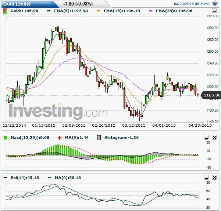Click the RSI MA(9):50.18 label
Image resolution: width=221 pixels, height=211 pixels.
pos(68,177)
